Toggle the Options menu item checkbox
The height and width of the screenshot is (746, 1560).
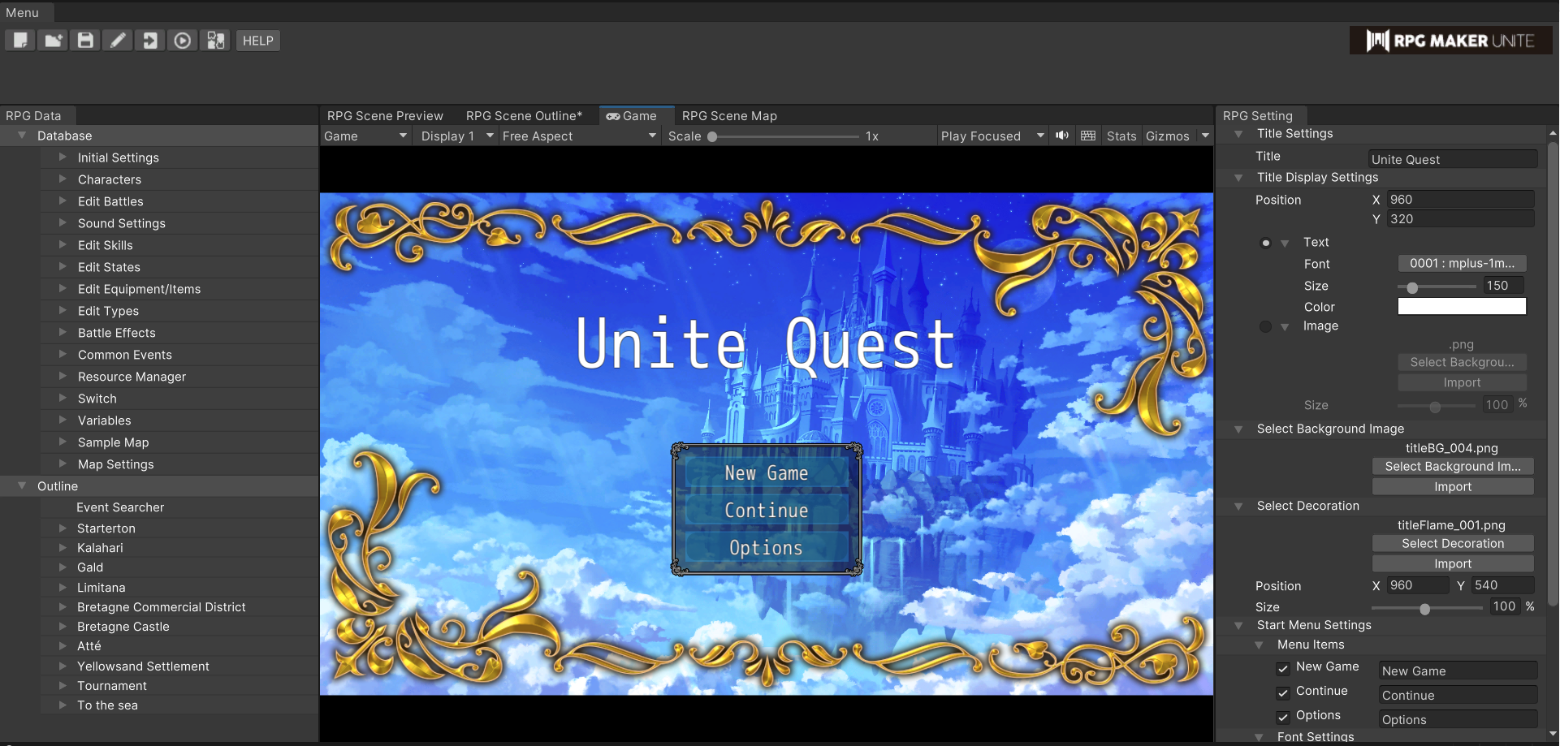[1283, 718]
